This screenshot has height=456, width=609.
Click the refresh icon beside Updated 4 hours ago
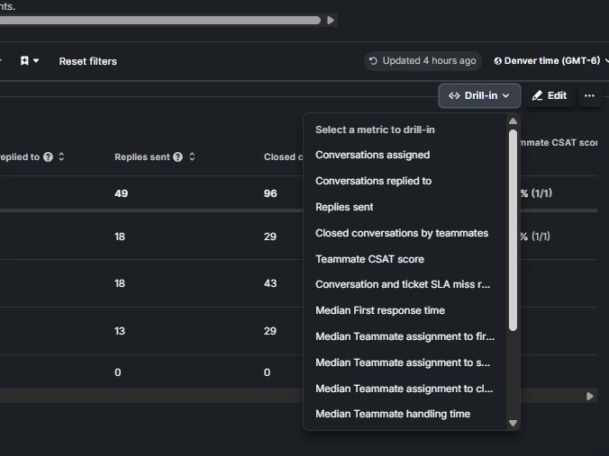[373, 61]
